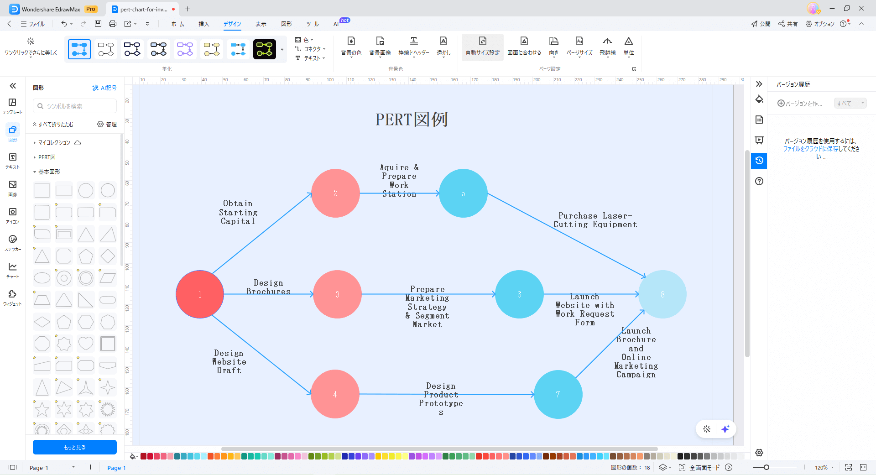Open 背景の色 background color tool
Image resolution: width=876 pixels, height=475 pixels.
tap(351, 46)
